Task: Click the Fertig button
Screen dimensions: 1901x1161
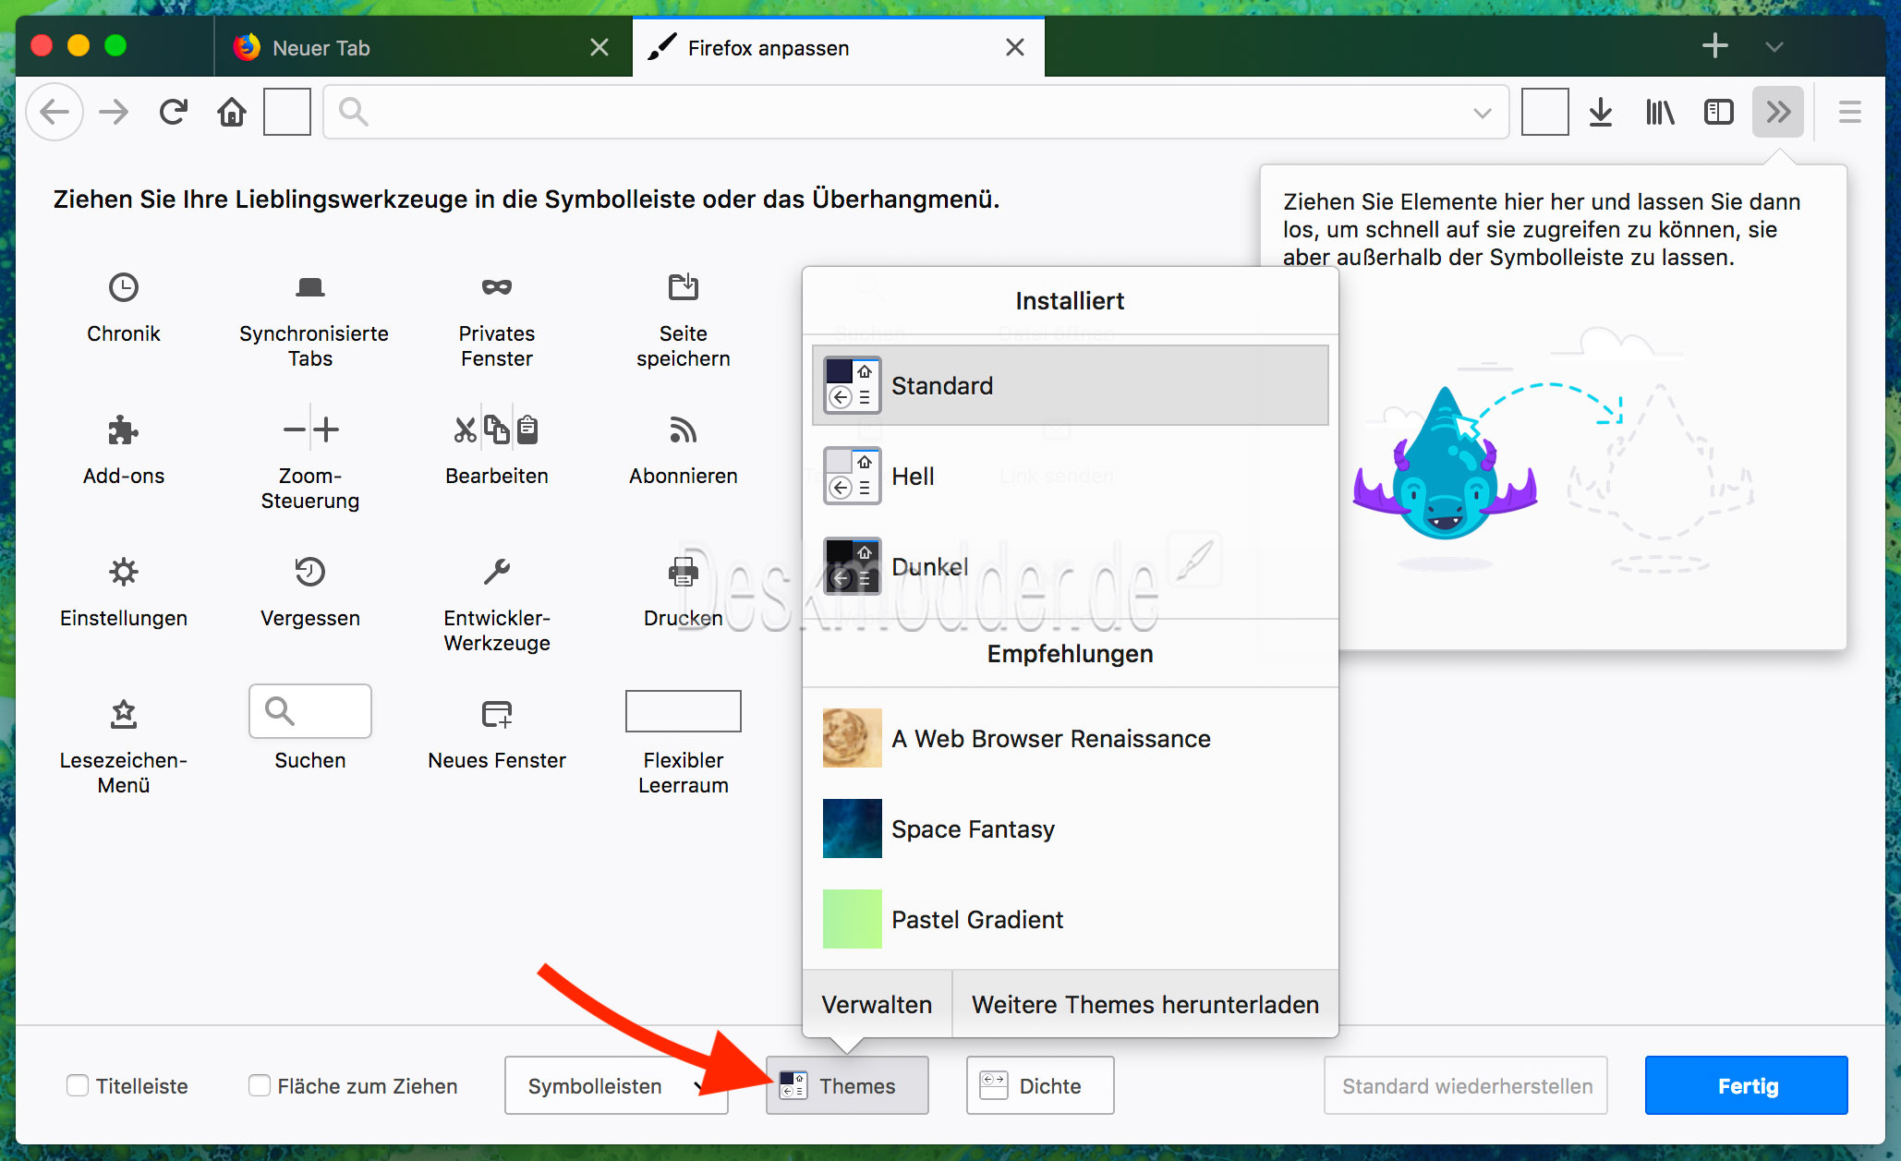Action: click(1747, 1085)
